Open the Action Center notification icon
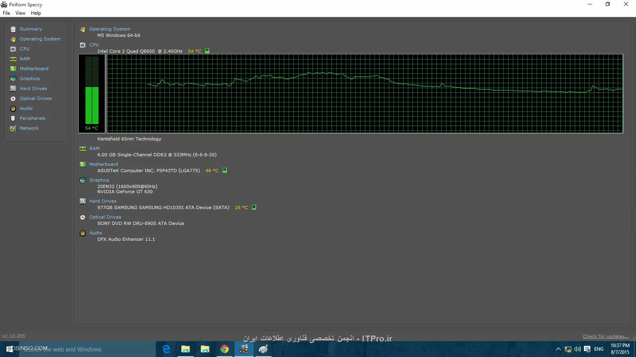Image resolution: width=636 pixels, height=357 pixels. 587,349
